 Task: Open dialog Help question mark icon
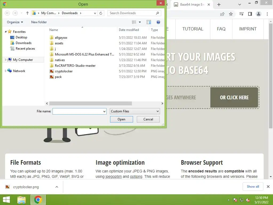(x=158, y=22)
